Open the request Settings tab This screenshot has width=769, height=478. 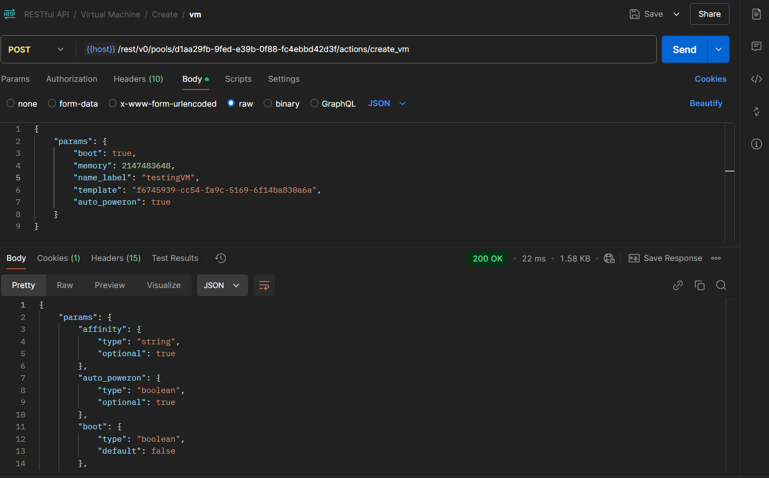pyautogui.click(x=284, y=79)
